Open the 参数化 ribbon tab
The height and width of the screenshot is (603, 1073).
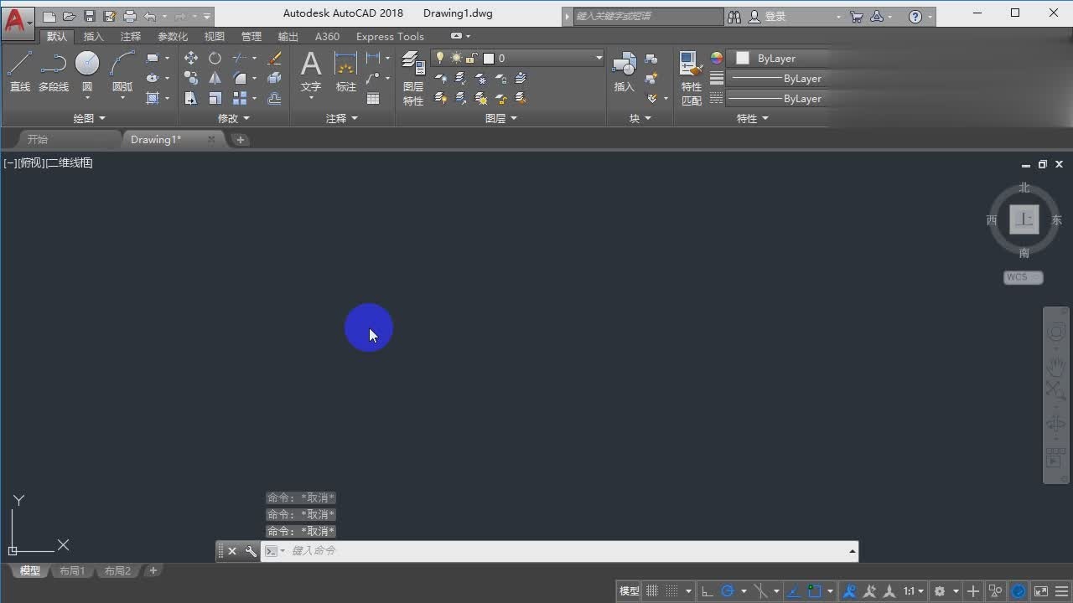[173, 37]
